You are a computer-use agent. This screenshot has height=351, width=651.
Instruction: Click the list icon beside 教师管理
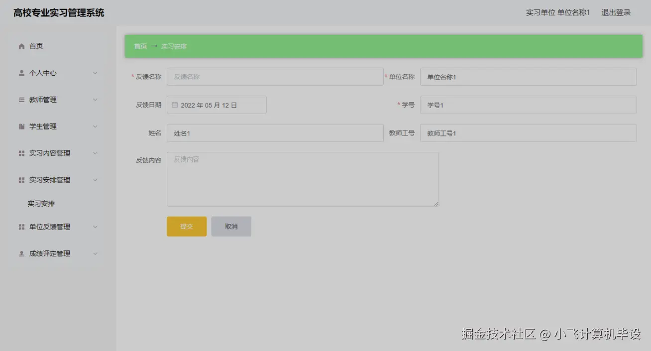21,100
